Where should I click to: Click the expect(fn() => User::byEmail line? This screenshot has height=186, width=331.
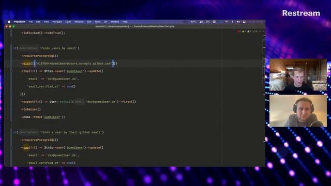pos(78,102)
